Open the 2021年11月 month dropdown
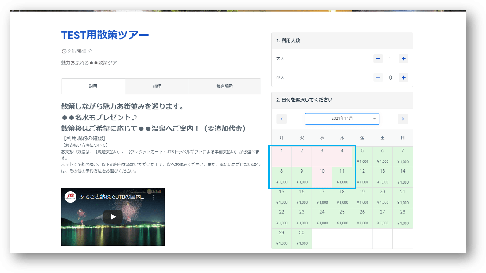Image resolution: width=486 pixels, height=273 pixels. point(342,119)
